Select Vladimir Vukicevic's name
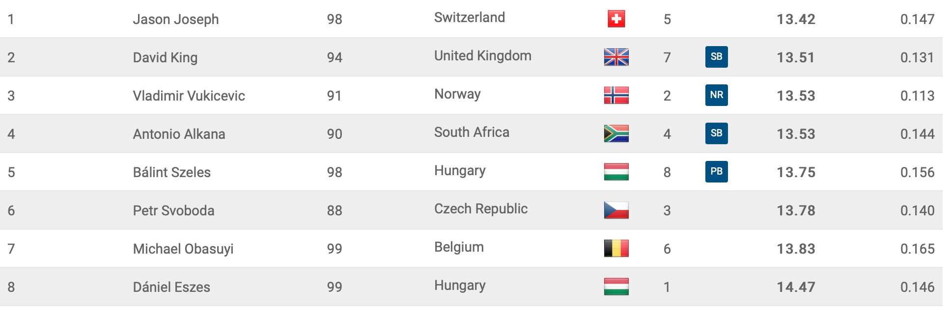Screen dimensions: 950x312 click(x=189, y=96)
